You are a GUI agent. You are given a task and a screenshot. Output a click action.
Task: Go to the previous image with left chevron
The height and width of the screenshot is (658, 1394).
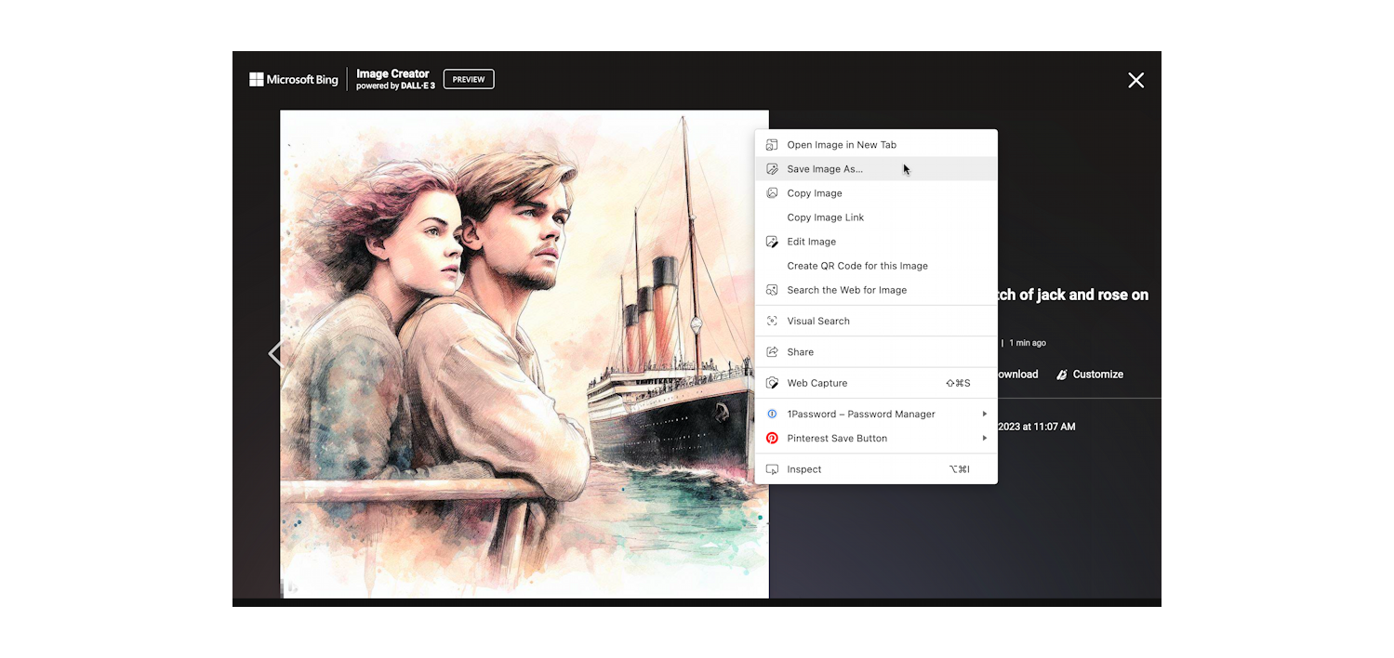click(274, 353)
